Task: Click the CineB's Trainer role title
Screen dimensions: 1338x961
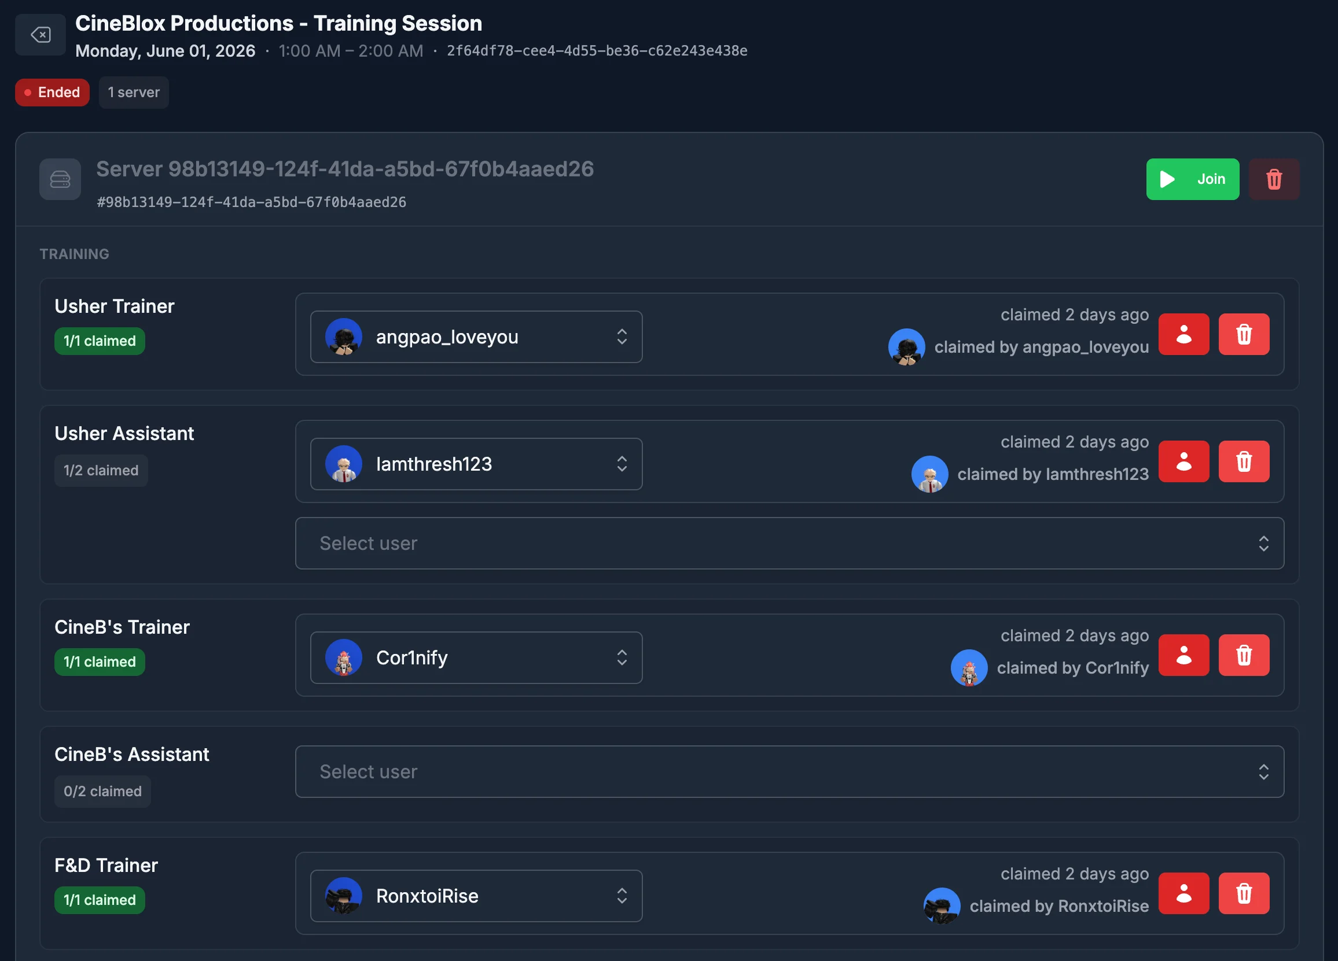Action: point(122,627)
